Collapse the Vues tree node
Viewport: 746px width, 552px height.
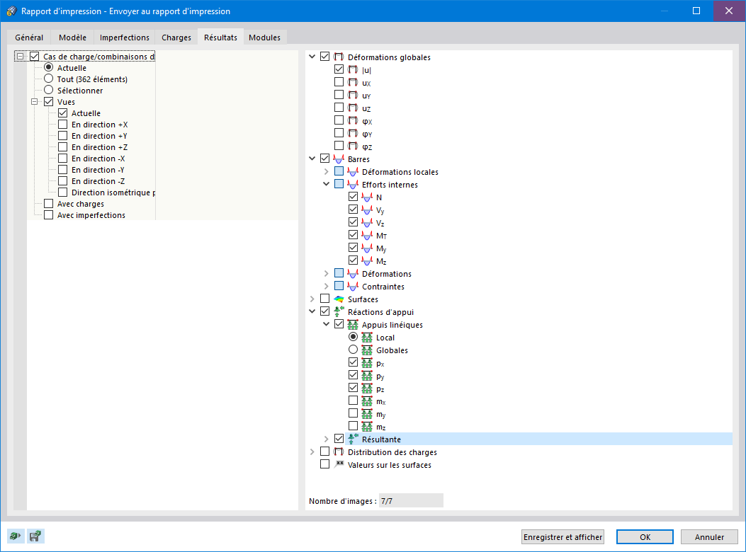(34, 101)
